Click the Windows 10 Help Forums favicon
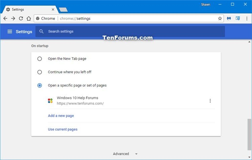Screen dimensions: 252x160 (x=50, y=101)
